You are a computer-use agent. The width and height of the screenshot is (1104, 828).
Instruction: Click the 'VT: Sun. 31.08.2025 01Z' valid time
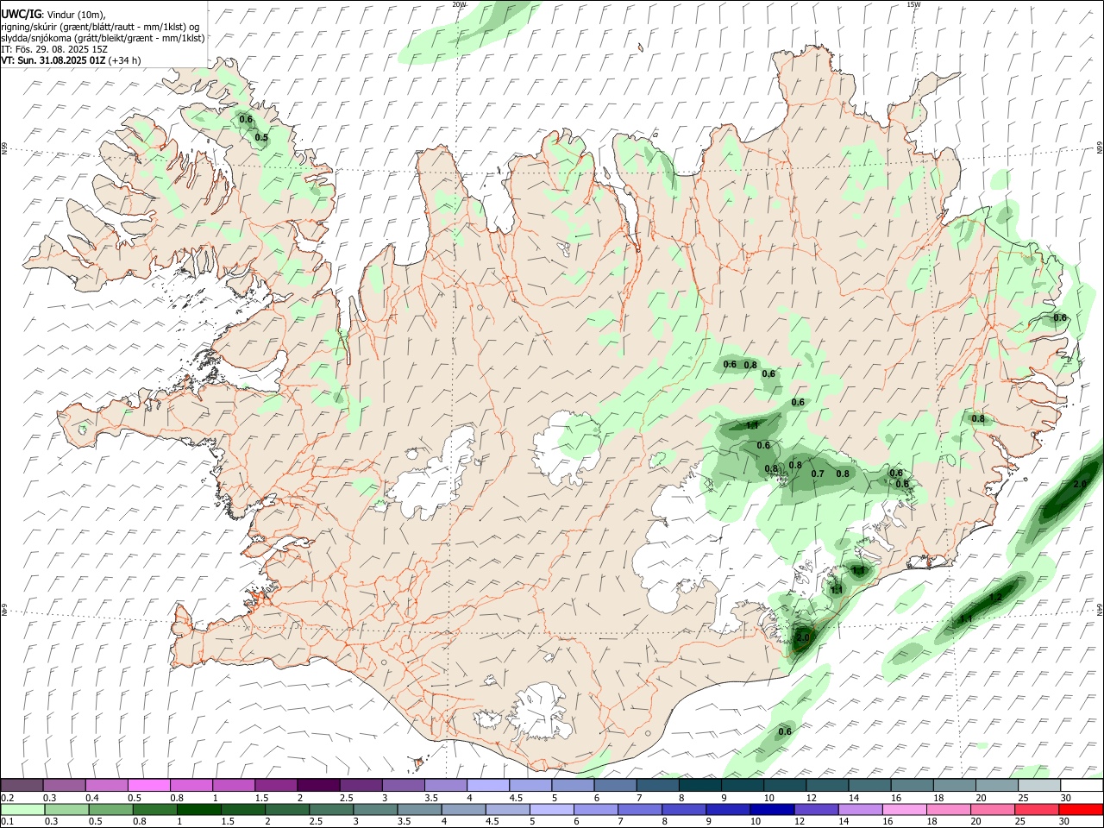pos(53,60)
